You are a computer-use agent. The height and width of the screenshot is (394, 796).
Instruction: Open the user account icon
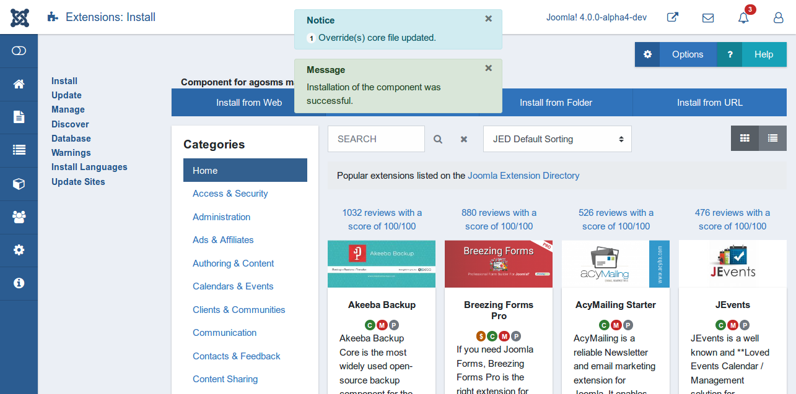(x=779, y=18)
